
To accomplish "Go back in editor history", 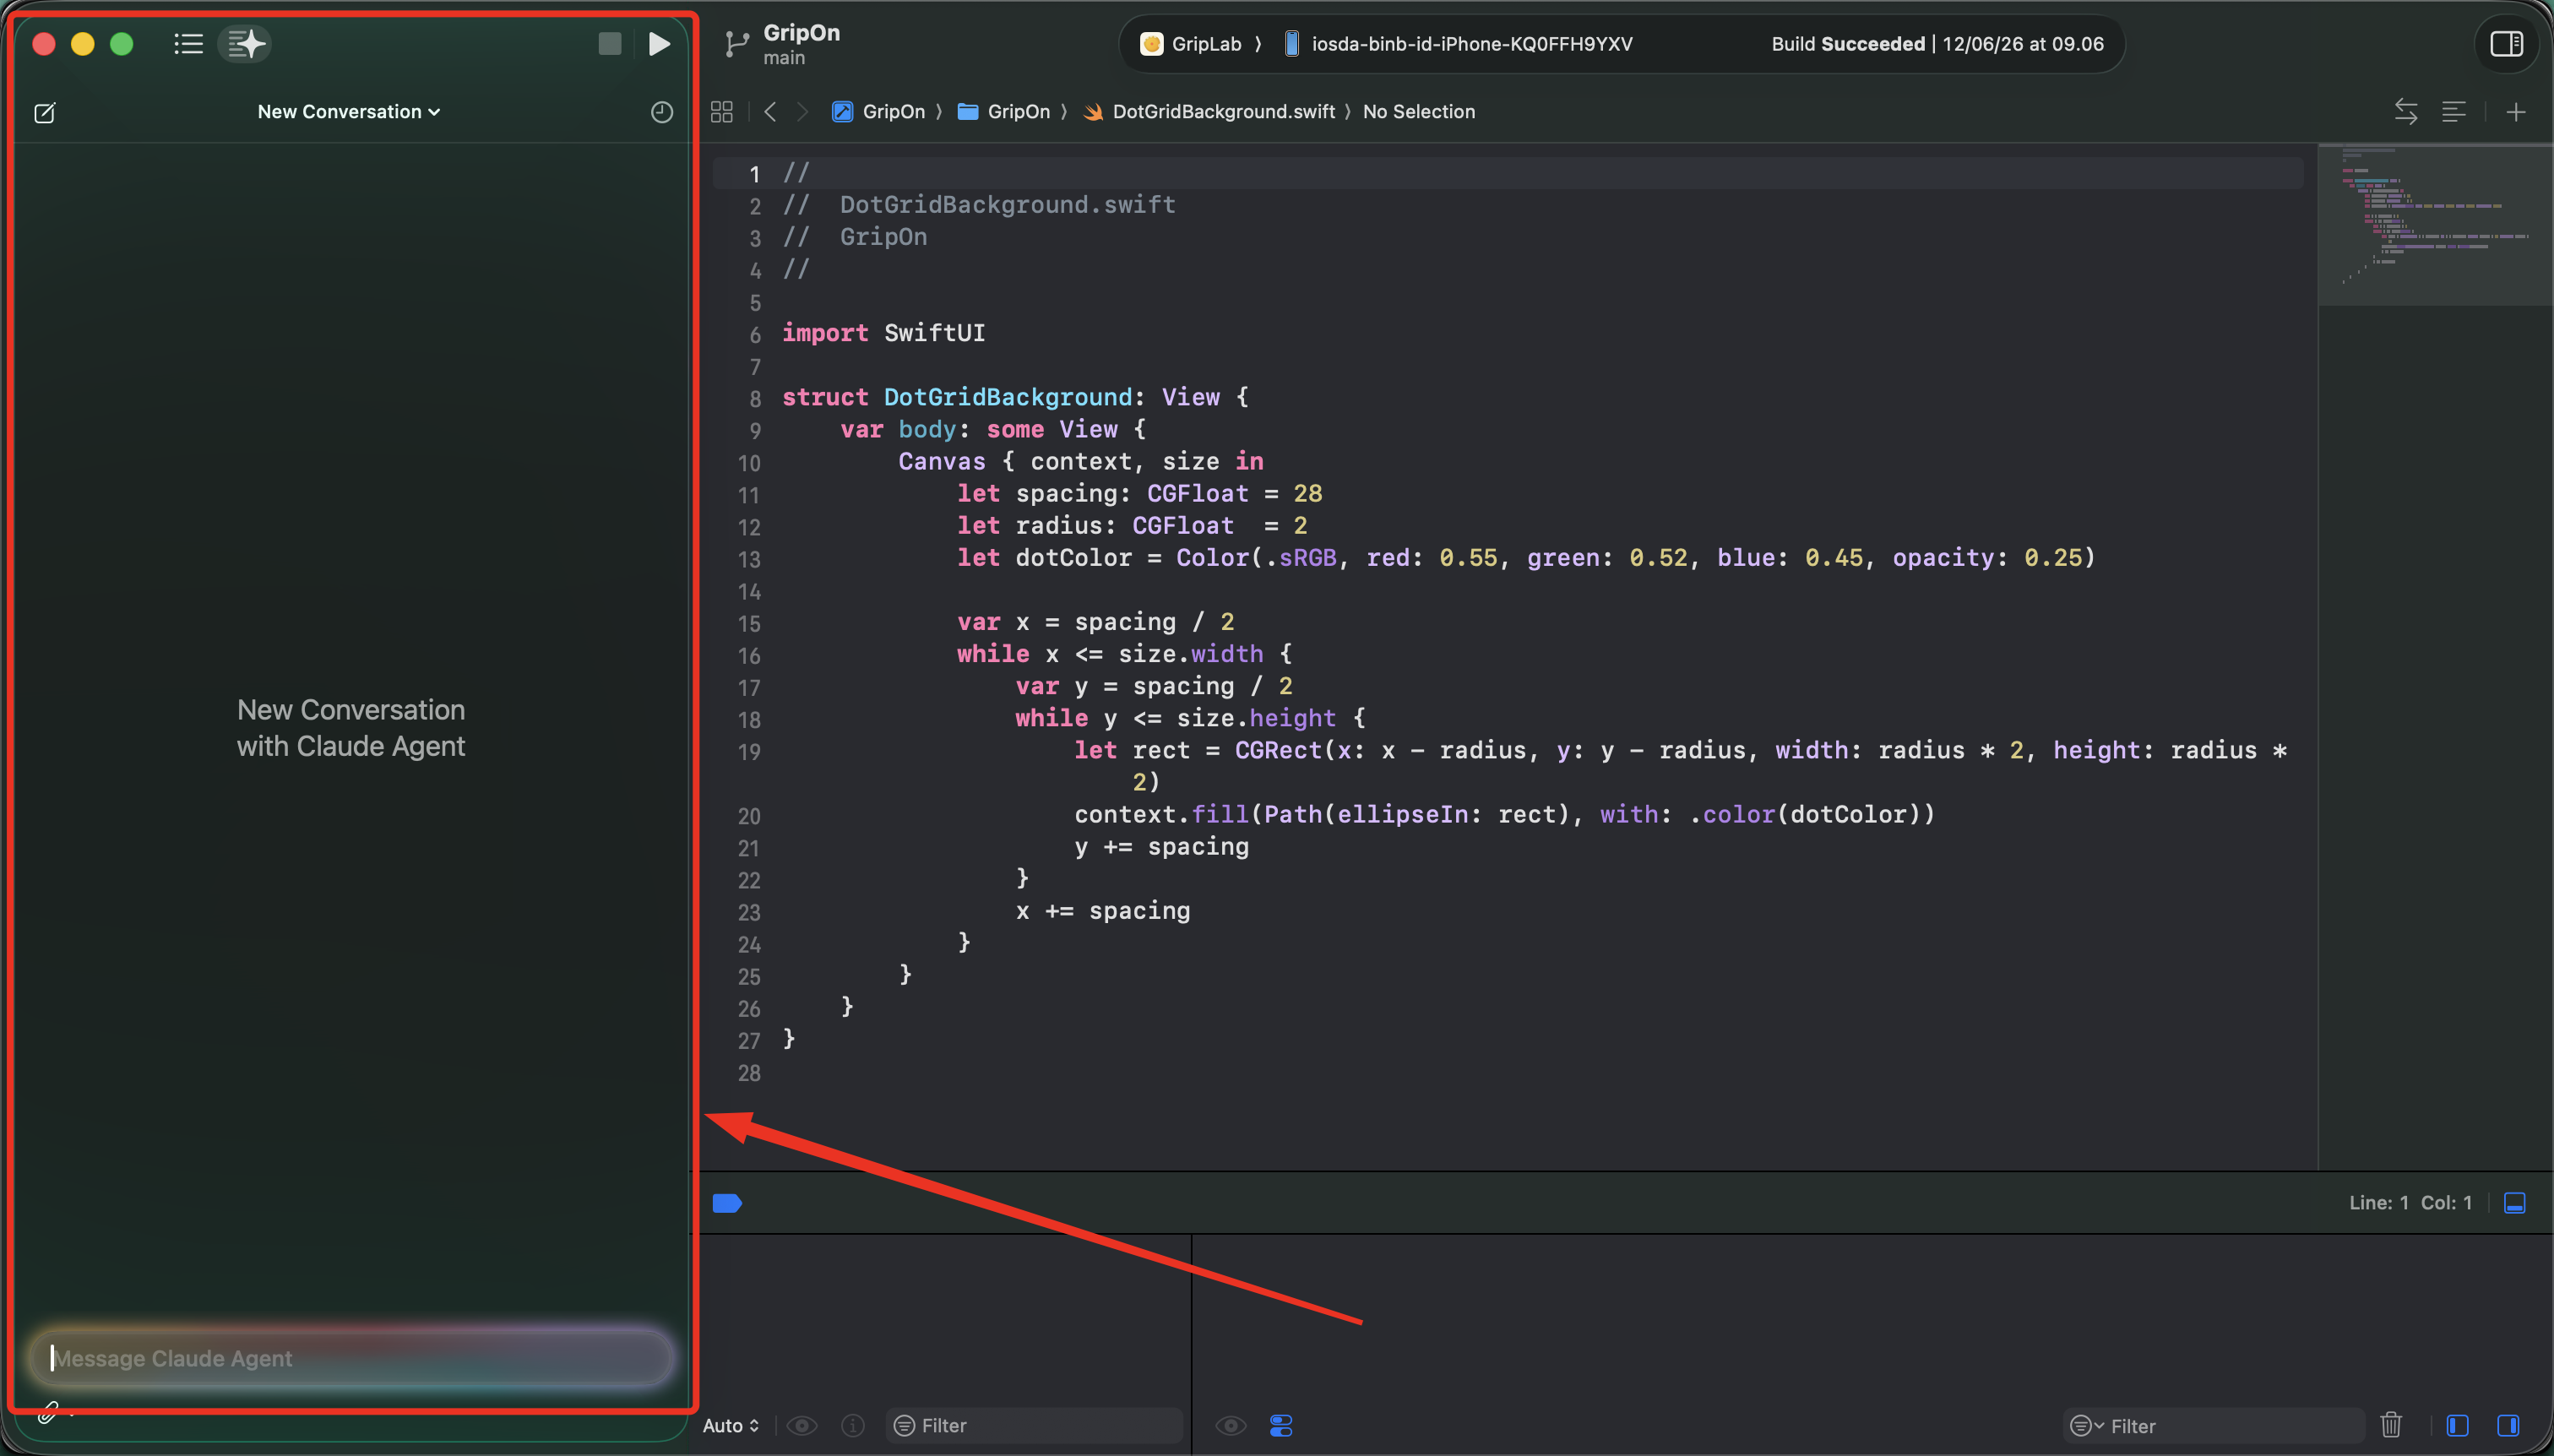I will pyautogui.click(x=770, y=112).
